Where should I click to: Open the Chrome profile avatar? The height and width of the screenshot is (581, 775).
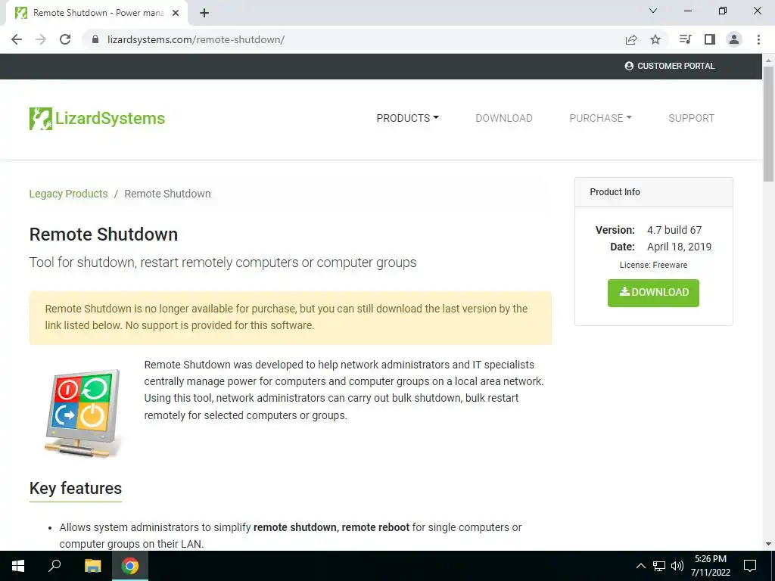(734, 39)
